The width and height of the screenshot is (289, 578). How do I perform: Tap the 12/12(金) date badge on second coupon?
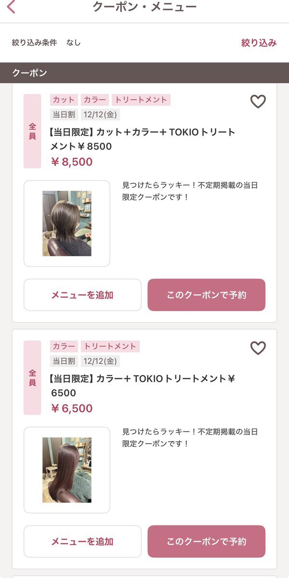[x=101, y=361]
